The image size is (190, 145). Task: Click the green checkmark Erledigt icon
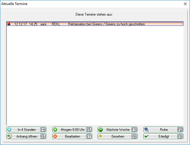[x=146, y=136]
